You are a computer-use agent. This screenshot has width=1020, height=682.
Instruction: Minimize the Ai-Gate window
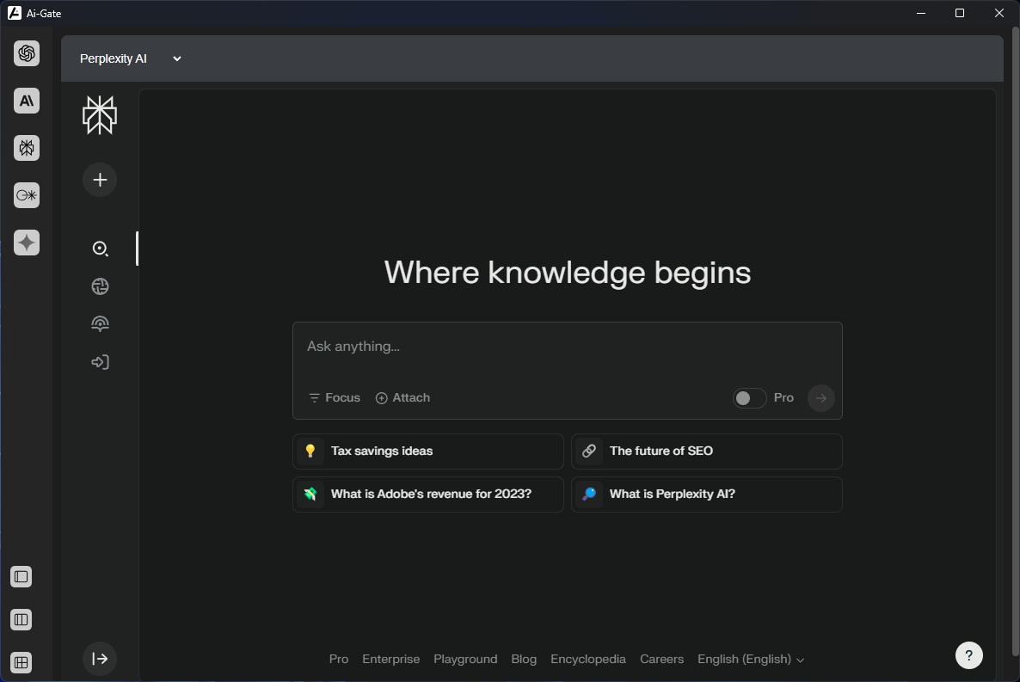coord(920,13)
